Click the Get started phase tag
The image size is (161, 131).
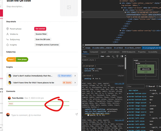pos(40,29)
